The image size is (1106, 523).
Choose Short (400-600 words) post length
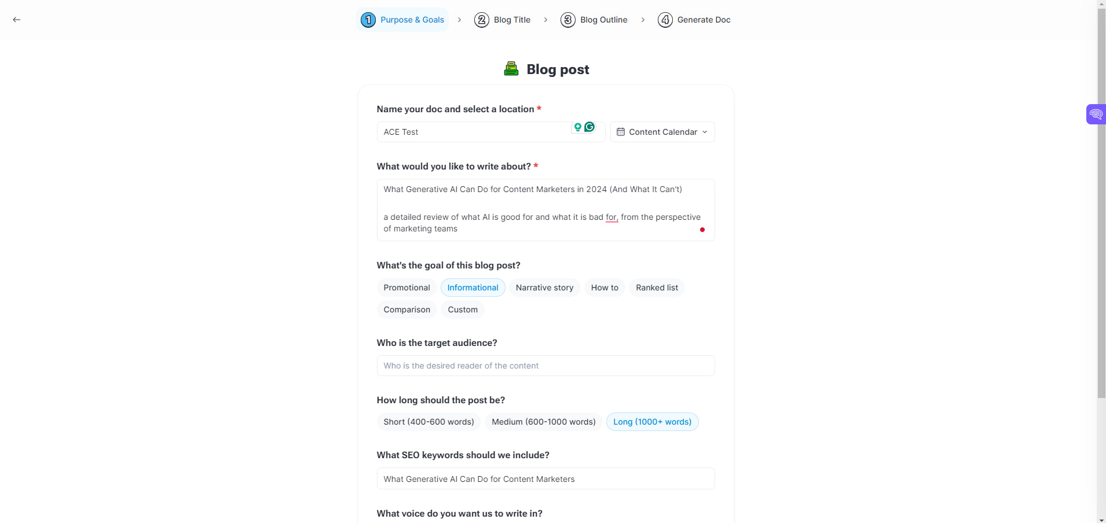[x=429, y=422]
